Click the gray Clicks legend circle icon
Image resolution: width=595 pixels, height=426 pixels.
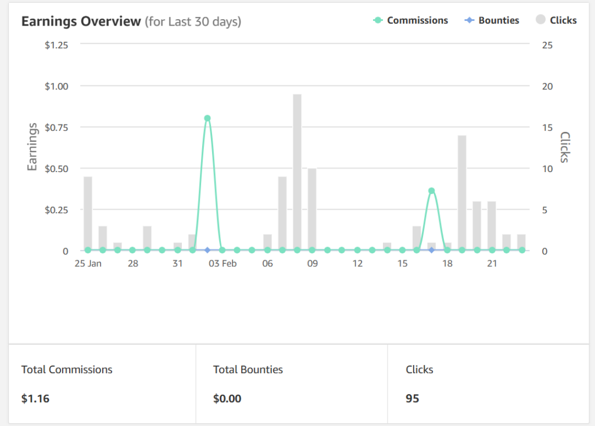click(540, 20)
